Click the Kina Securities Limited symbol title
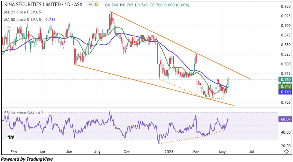Screen dimensions: 293x162 (43, 5)
